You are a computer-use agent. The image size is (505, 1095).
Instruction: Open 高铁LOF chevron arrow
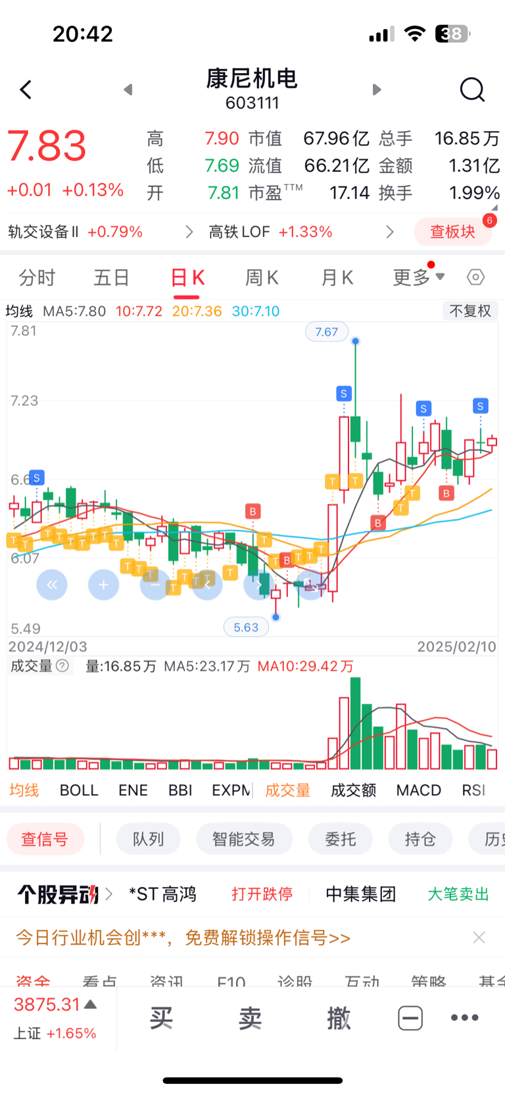(x=390, y=232)
